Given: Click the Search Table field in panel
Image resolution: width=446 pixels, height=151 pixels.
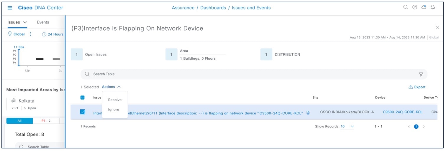Looking at the screenshot, I should click(x=254, y=74).
